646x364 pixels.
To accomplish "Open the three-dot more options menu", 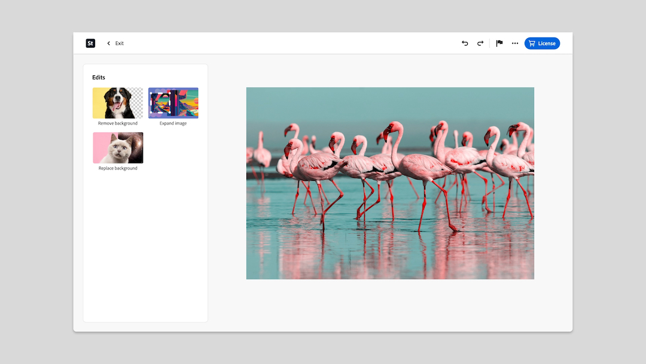I will click(x=515, y=43).
